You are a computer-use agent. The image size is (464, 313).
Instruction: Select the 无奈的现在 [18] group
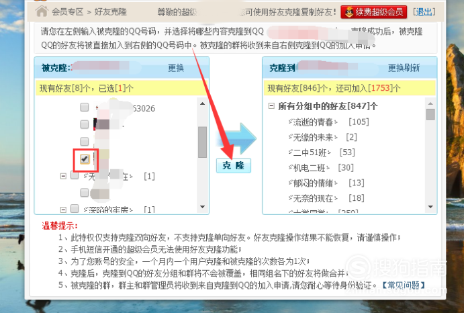tap(326, 198)
